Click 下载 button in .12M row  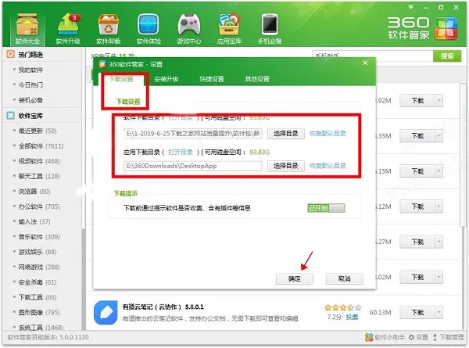click(417, 206)
